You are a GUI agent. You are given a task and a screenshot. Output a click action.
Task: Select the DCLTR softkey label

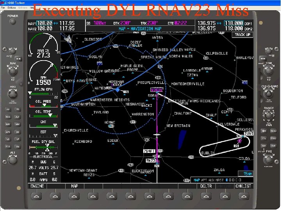(x=206, y=186)
